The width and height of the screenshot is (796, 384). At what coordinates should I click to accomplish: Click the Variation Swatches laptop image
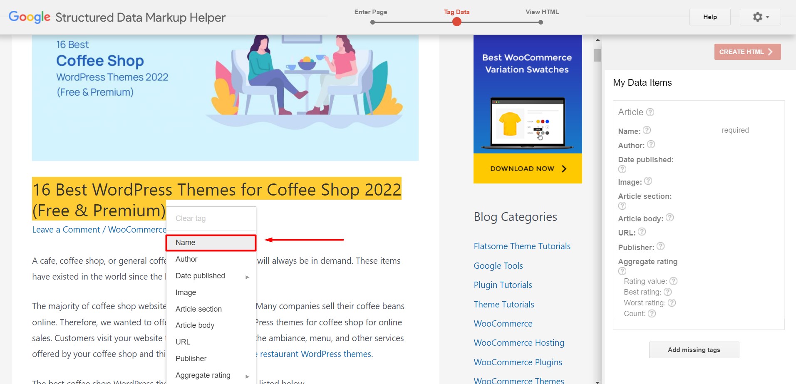528,123
